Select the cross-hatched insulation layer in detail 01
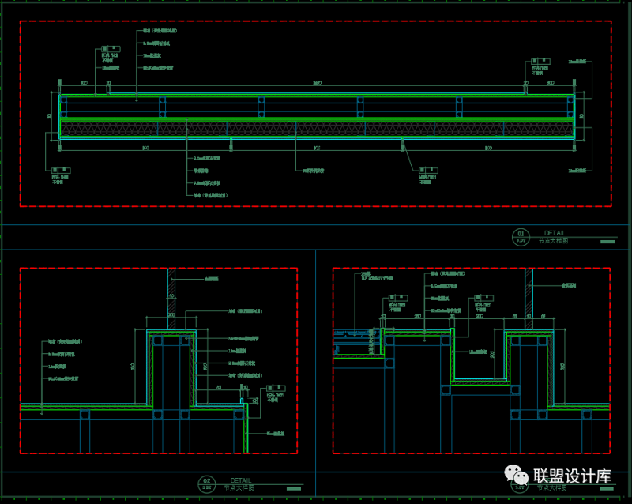The image size is (632, 504). [316, 128]
